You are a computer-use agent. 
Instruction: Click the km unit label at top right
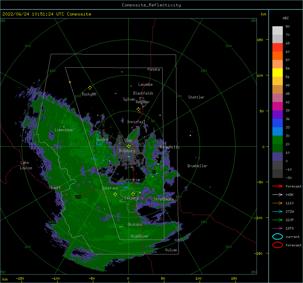pyautogui.click(x=264, y=14)
